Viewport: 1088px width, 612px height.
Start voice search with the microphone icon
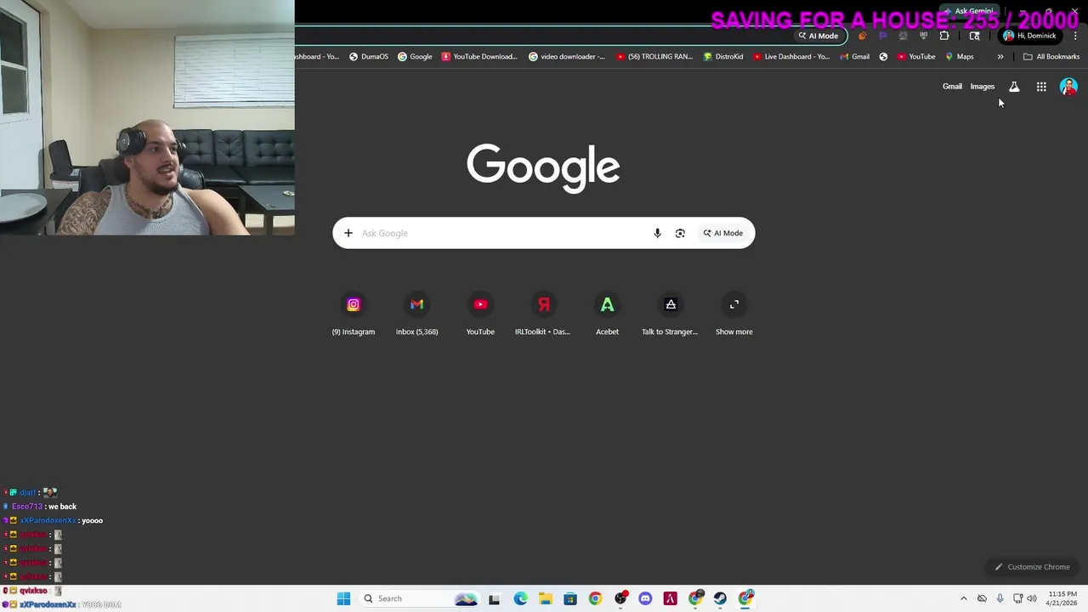pos(657,233)
